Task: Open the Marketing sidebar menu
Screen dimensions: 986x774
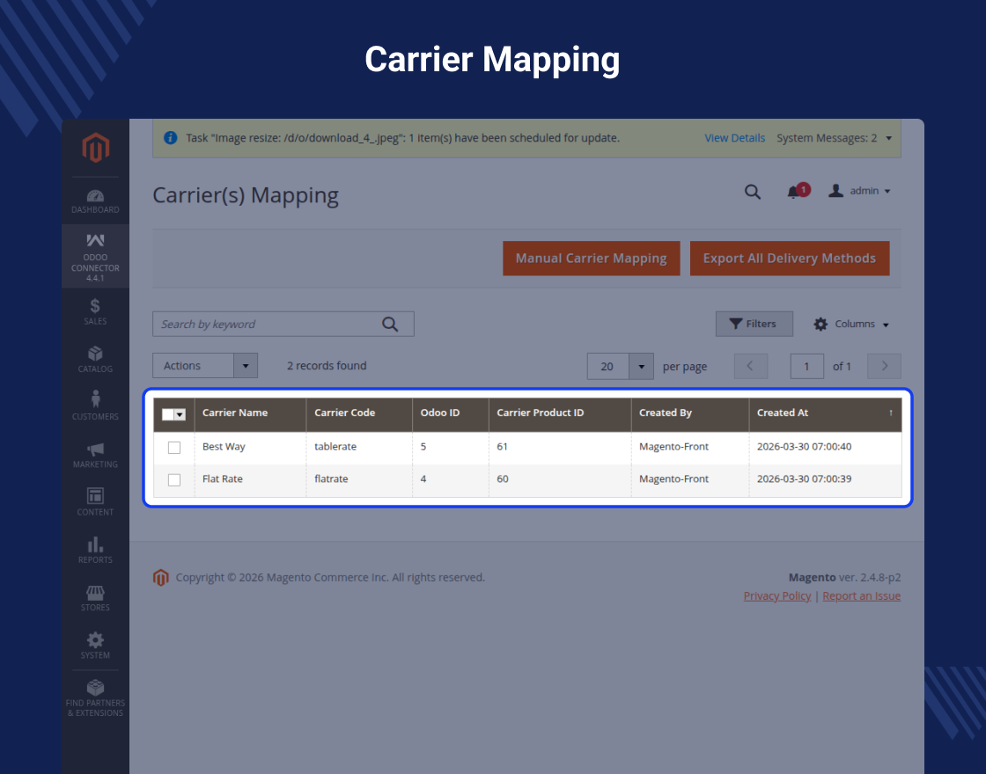Action: 95,455
